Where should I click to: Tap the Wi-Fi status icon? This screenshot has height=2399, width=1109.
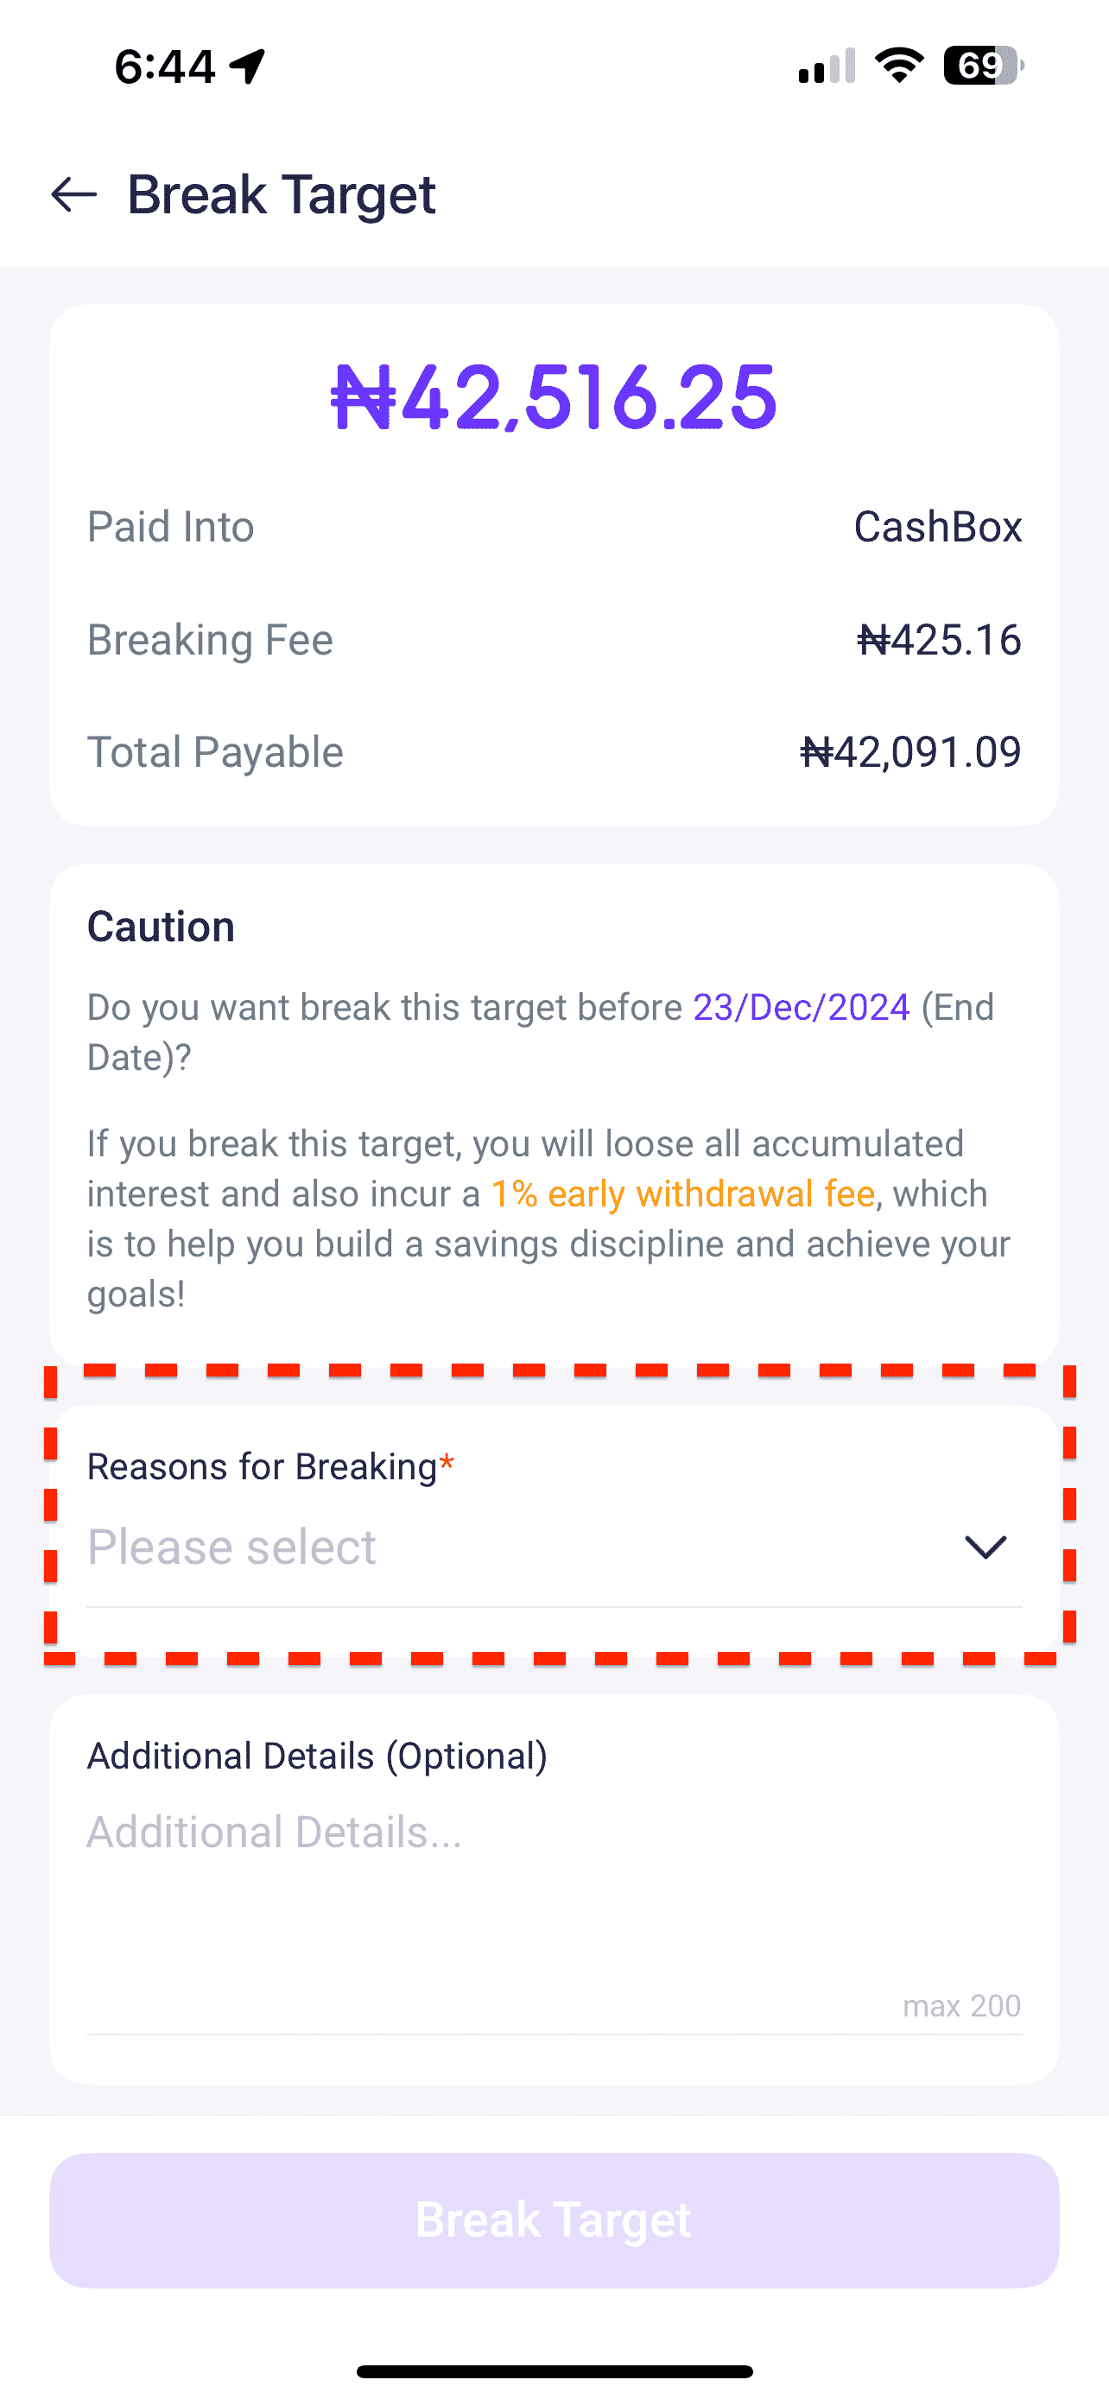pyautogui.click(x=898, y=66)
